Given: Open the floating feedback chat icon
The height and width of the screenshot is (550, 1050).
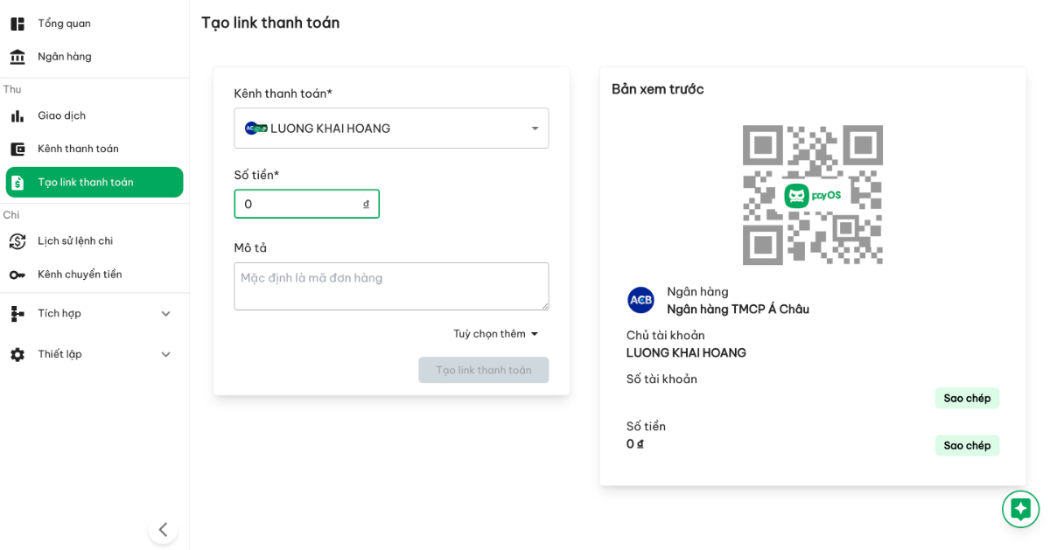Looking at the screenshot, I should point(1020,509).
